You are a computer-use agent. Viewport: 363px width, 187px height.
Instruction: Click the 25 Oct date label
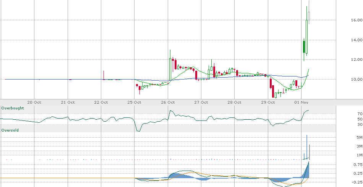135,102
